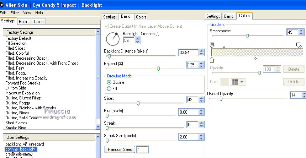This screenshot has width=306, height=158.
Task: Decrease Slices value with the down arrow
Action: [201, 101]
